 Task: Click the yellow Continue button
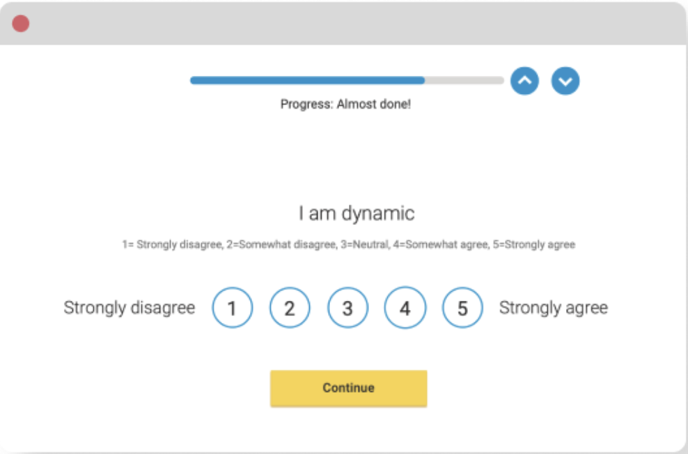[348, 388]
